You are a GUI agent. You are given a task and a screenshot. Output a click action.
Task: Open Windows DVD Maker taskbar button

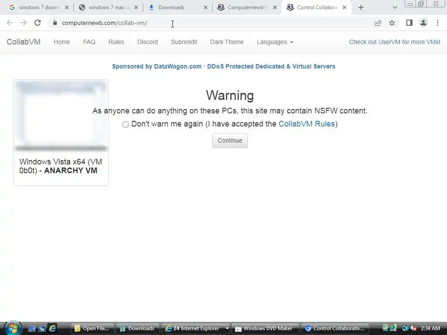tap(265, 328)
